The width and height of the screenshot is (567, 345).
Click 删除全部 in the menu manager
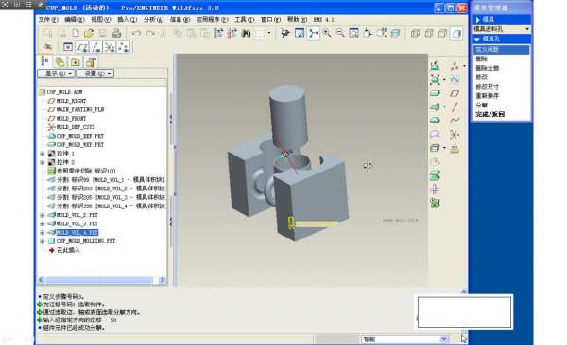[487, 68]
